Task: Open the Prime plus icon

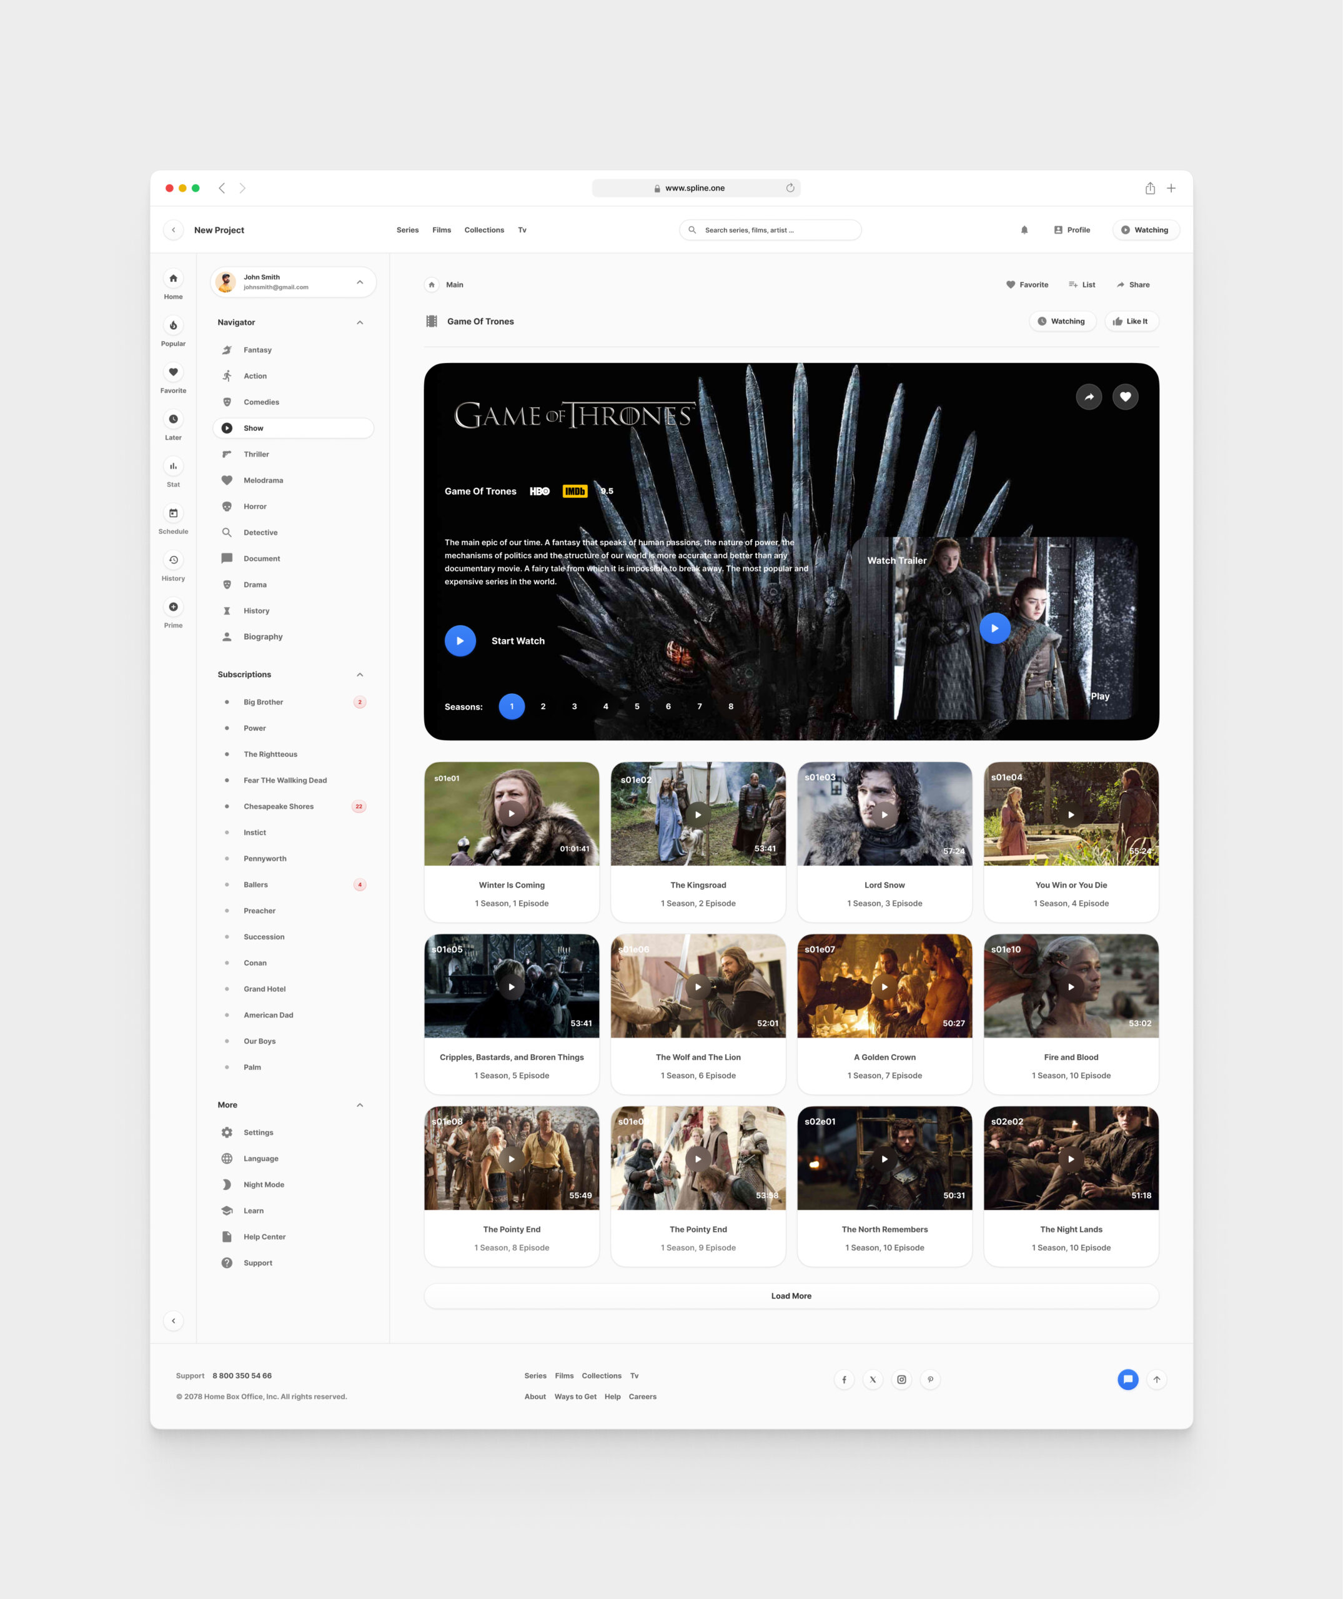Action: (174, 607)
